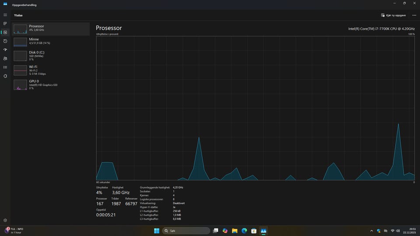The height and width of the screenshot is (236, 420).
Task: Expand the hamburger navigation menu
Action: click(x=5, y=15)
